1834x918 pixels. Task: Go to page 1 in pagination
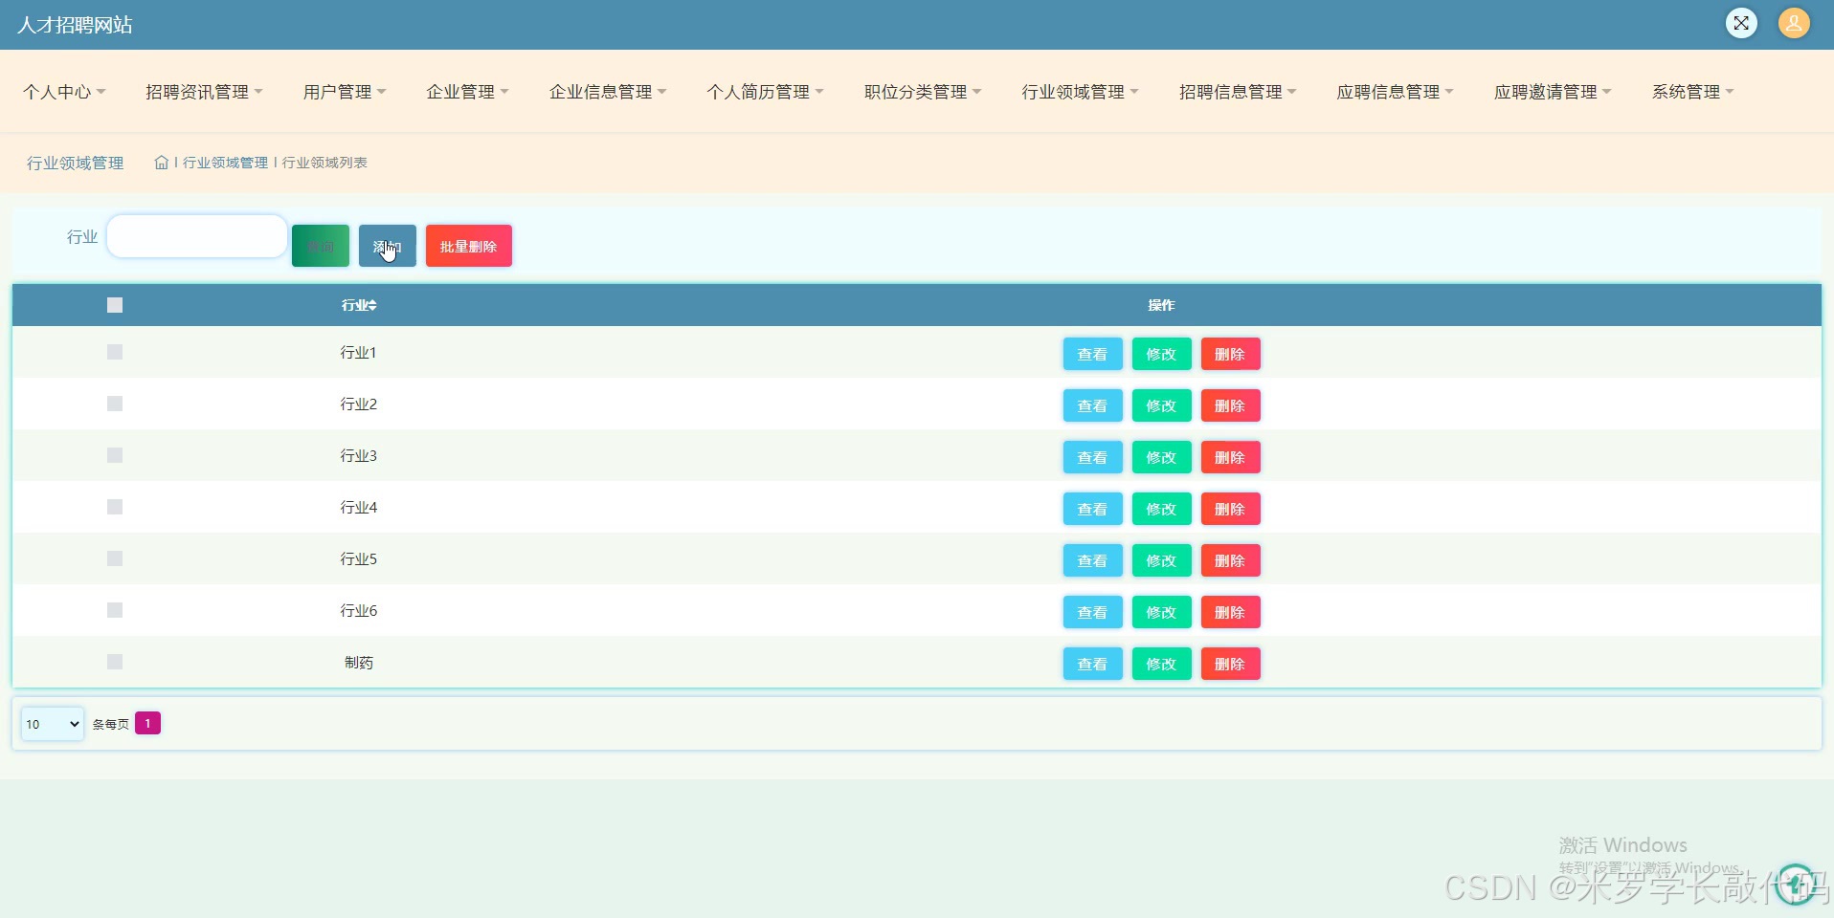click(147, 723)
